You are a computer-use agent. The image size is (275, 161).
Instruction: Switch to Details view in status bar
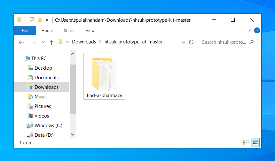tap(246, 142)
